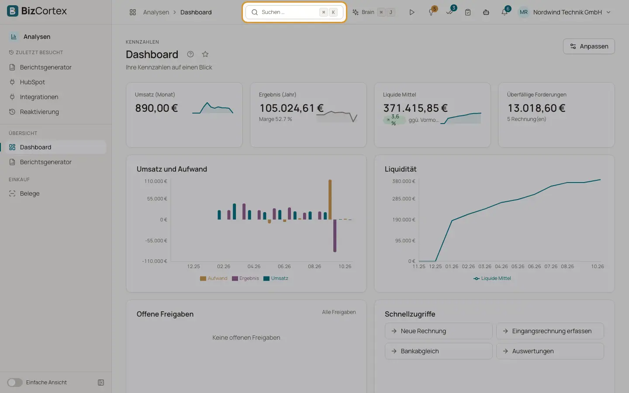Toggle the Einfache Ansicht switch
The width and height of the screenshot is (629, 393).
coord(15,383)
